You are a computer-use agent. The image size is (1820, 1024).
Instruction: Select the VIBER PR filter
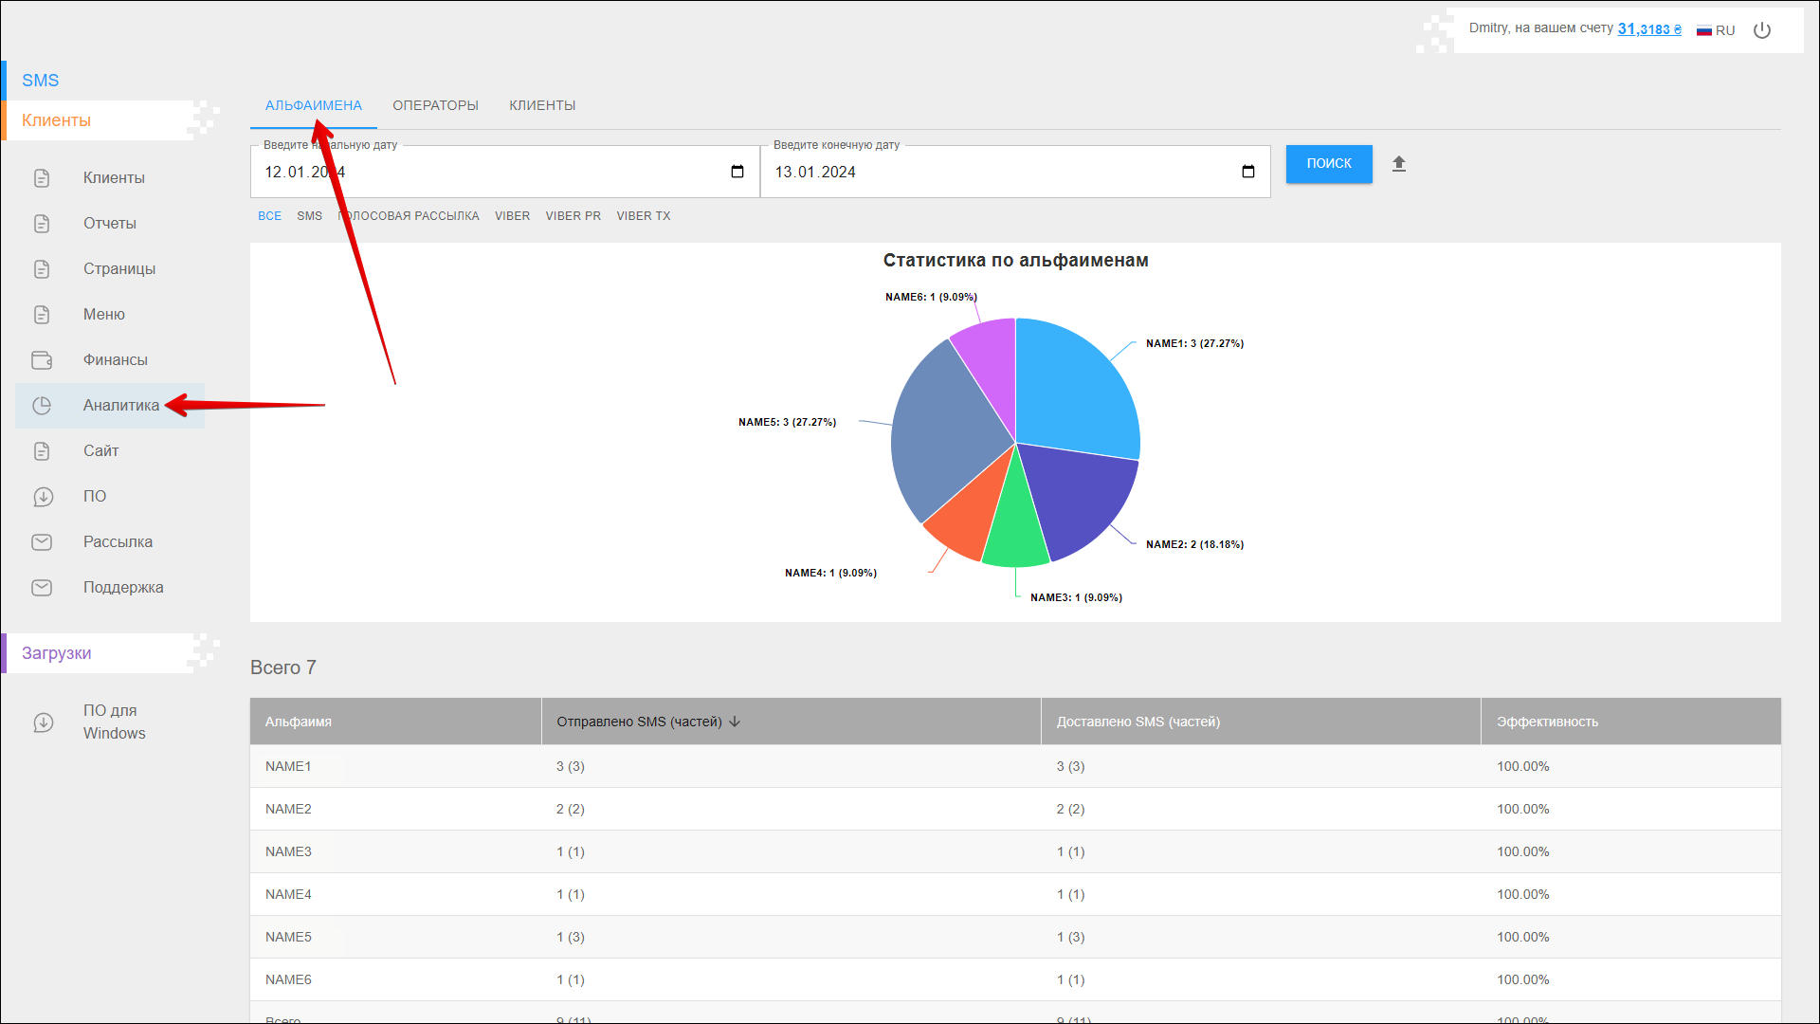click(573, 216)
